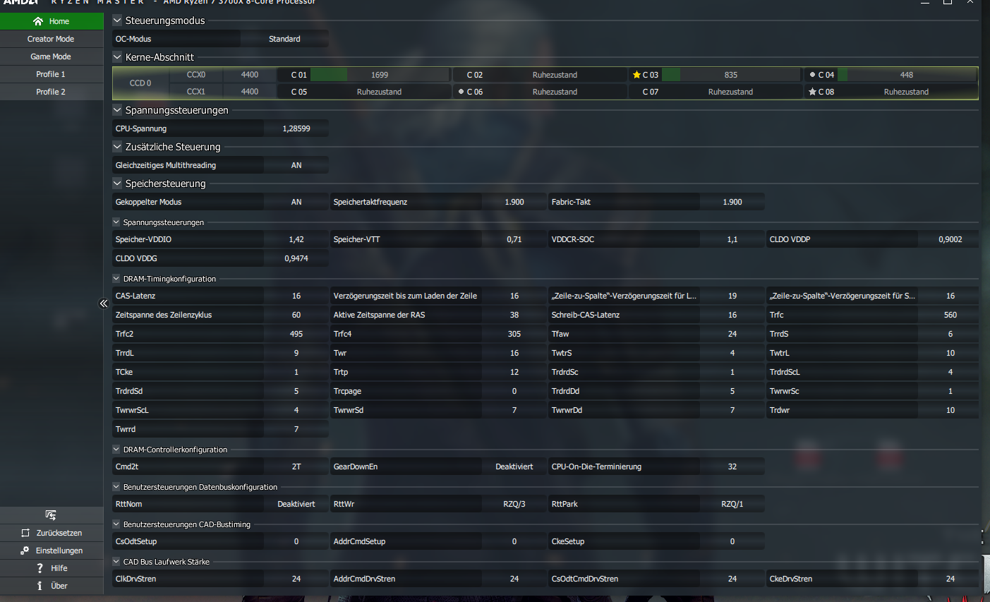Collapse Benutzersteuerungen CAD-Bustiming section
This screenshot has width=990, height=602.
coord(116,524)
